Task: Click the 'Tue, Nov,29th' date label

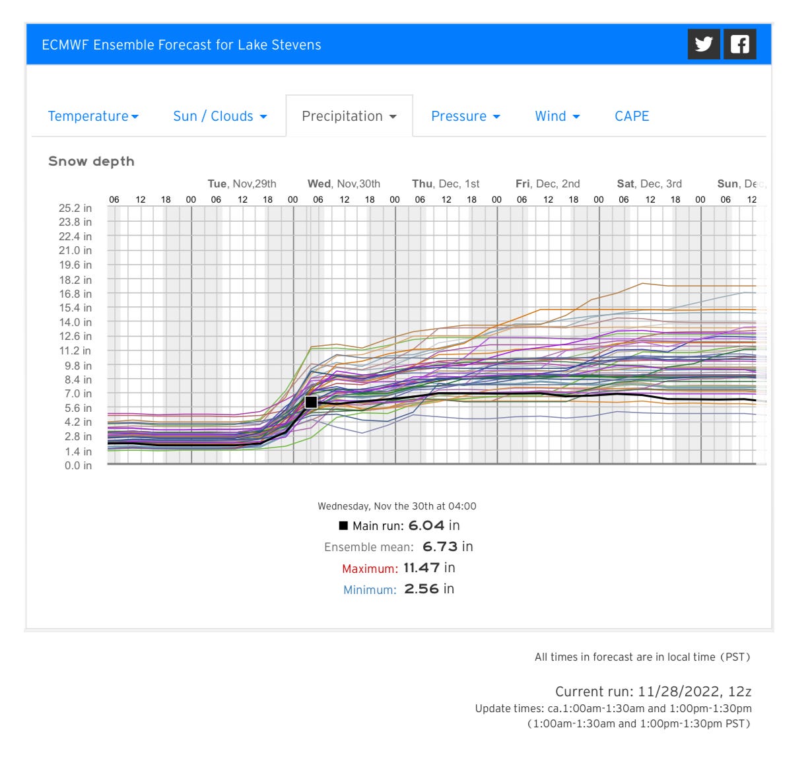Action: (x=242, y=183)
